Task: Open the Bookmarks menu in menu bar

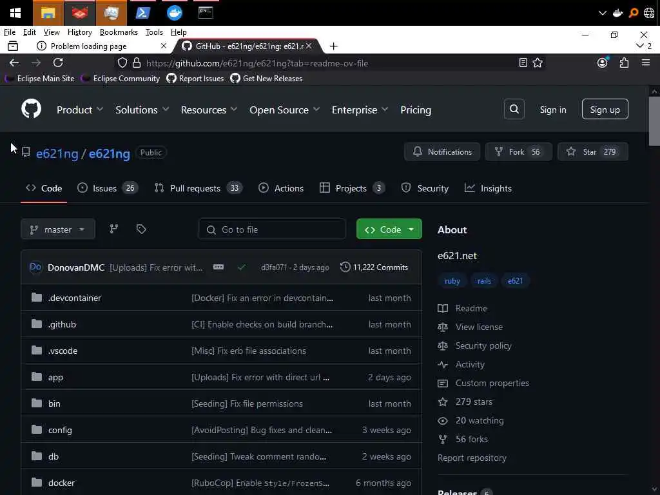Action: (119, 32)
